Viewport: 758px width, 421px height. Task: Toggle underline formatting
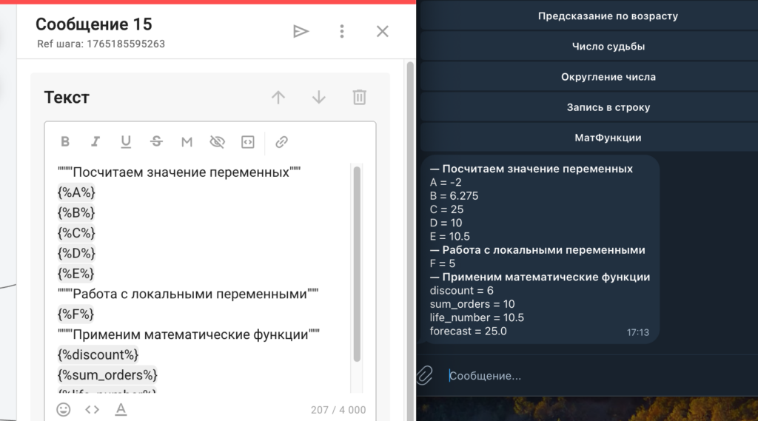126,142
